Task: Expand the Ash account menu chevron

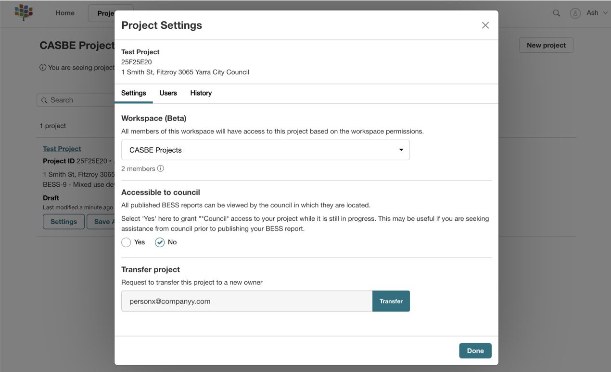Action: tap(605, 13)
